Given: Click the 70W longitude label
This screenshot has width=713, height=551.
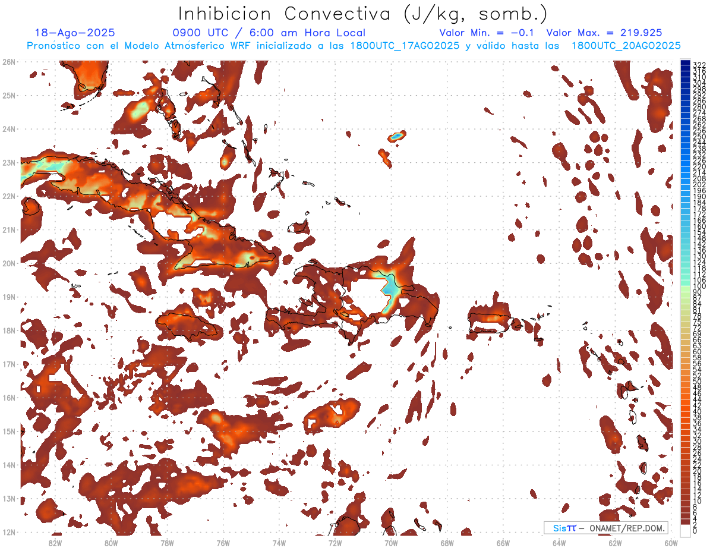Looking at the screenshot, I should [x=391, y=543].
